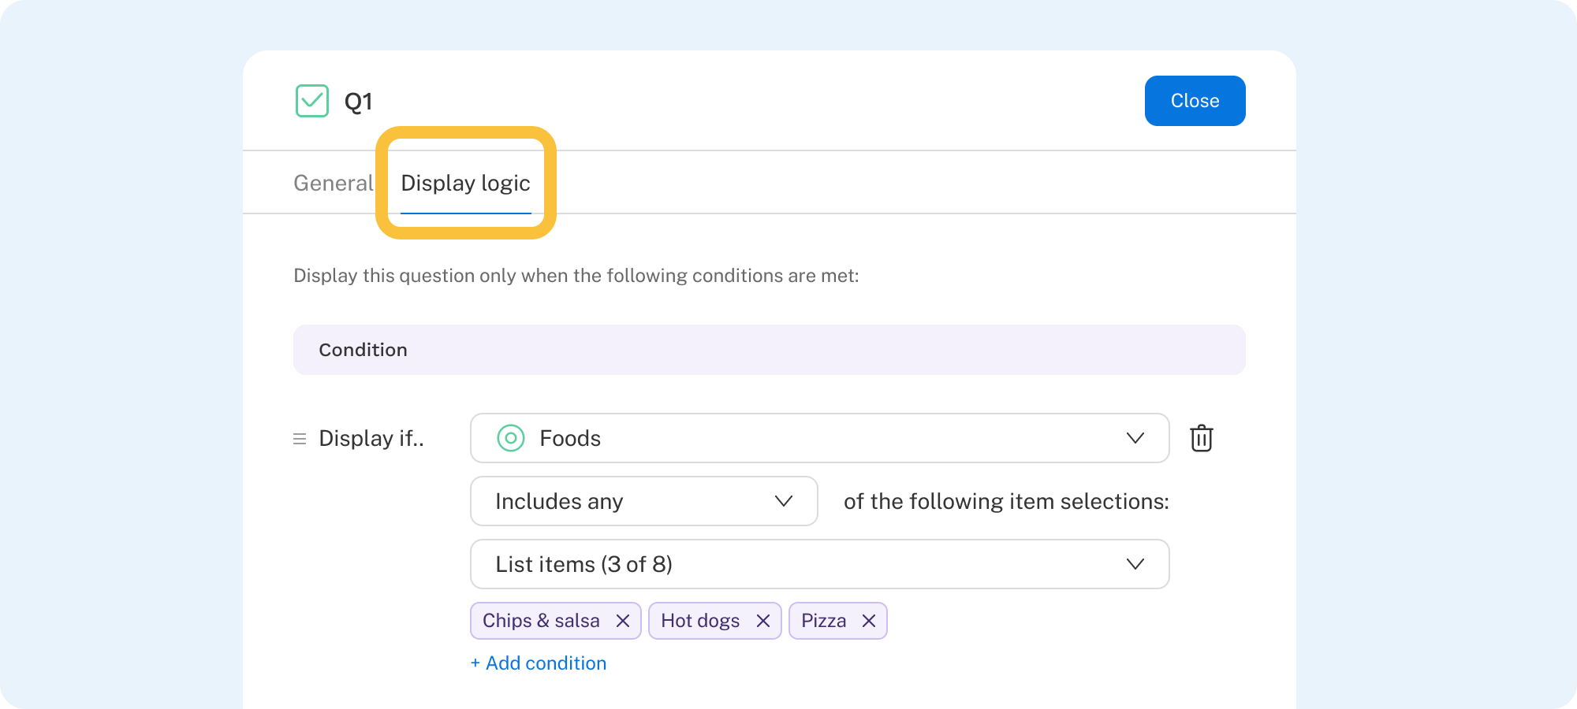Click the Condition header bar

(x=769, y=350)
